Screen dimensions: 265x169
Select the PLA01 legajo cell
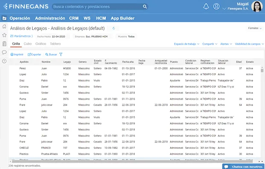tap(67, 154)
